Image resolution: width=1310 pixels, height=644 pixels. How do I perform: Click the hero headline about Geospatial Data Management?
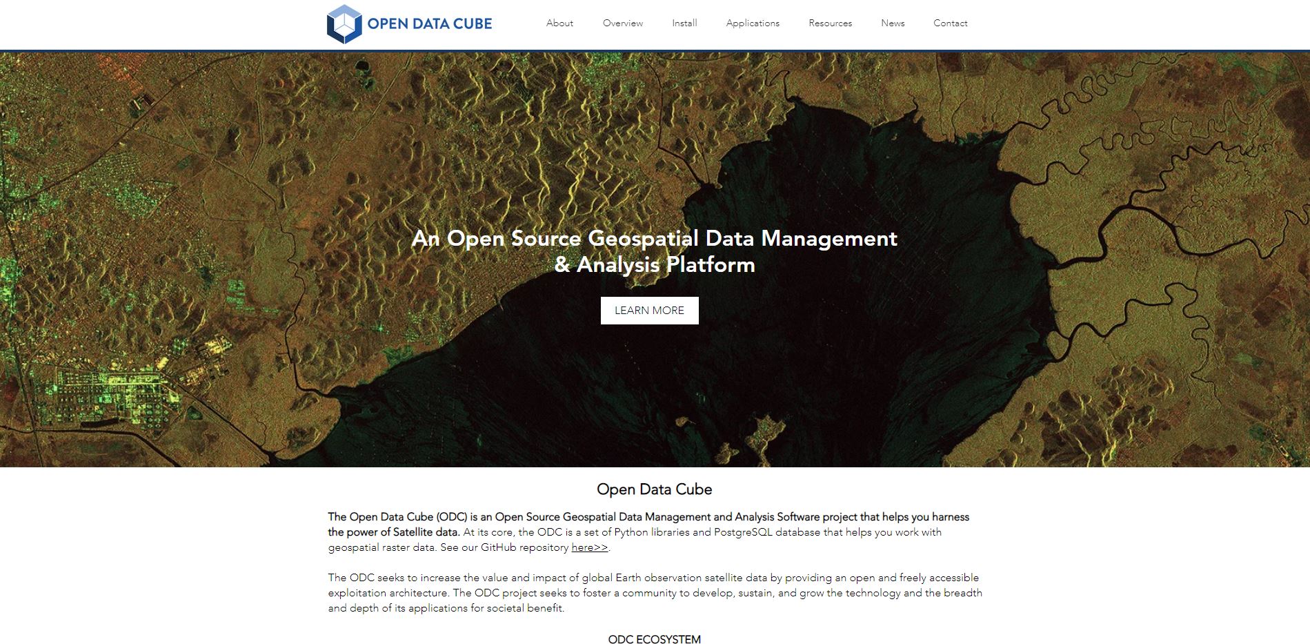(x=654, y=251)
